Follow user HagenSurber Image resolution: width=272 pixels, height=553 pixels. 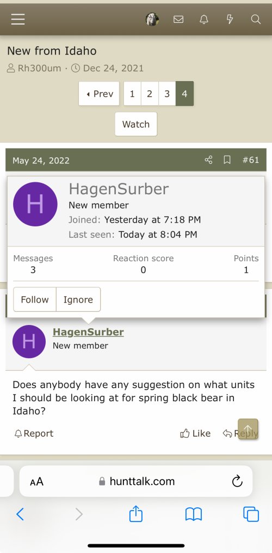[x=34, y=299]
